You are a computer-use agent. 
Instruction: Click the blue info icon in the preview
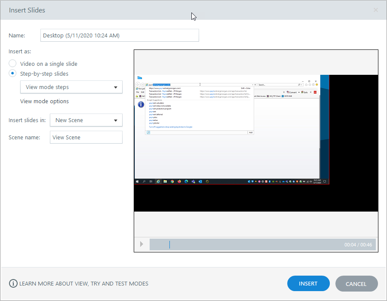tap(141, 104)
